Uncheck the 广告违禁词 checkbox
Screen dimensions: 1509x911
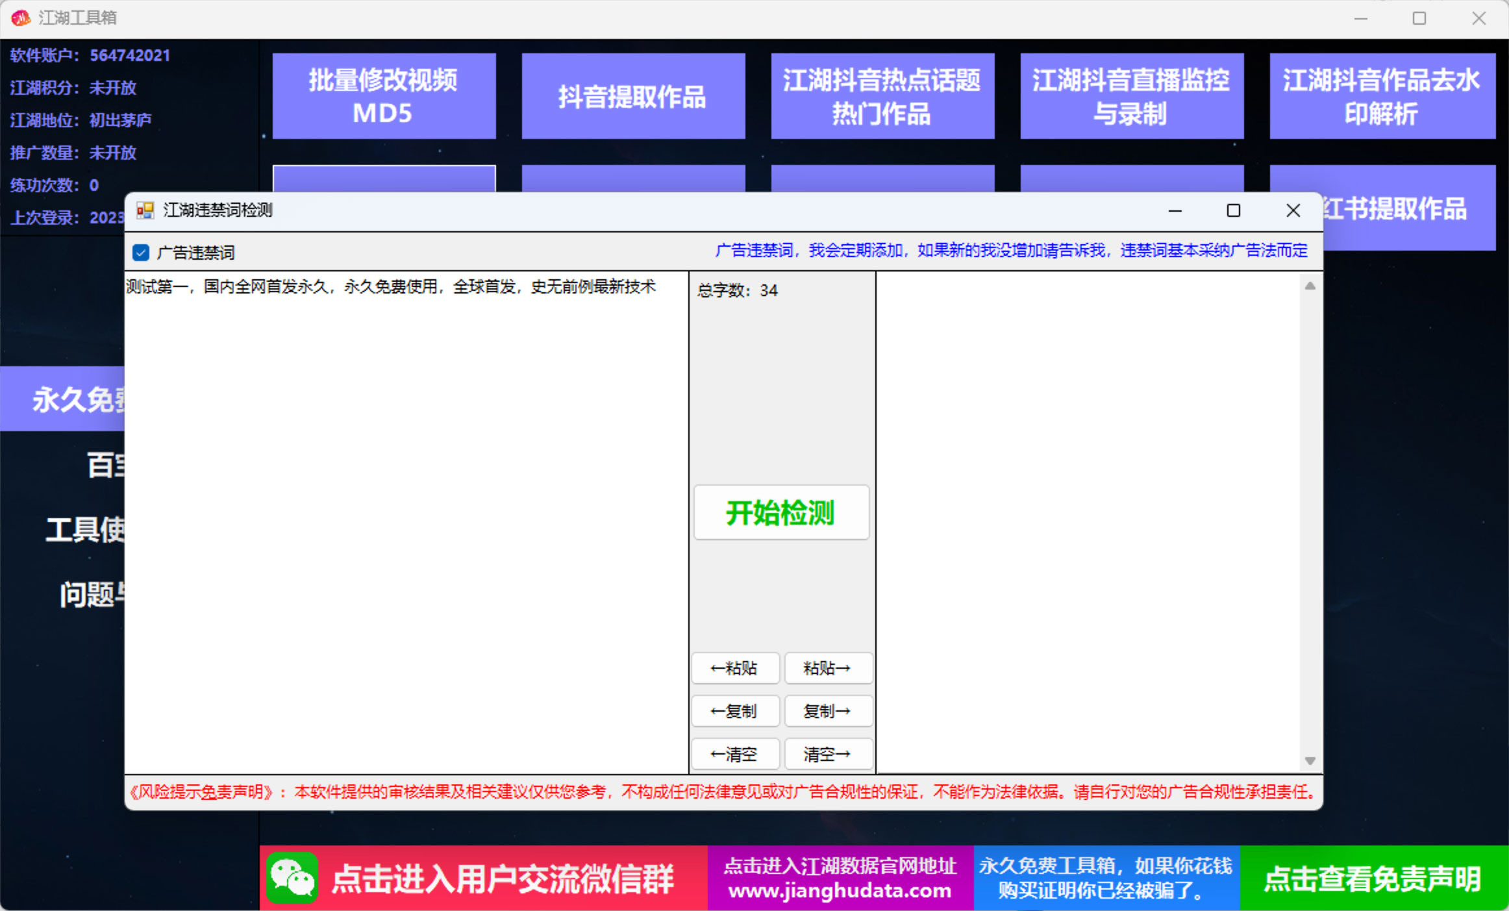tap(141, 252)
